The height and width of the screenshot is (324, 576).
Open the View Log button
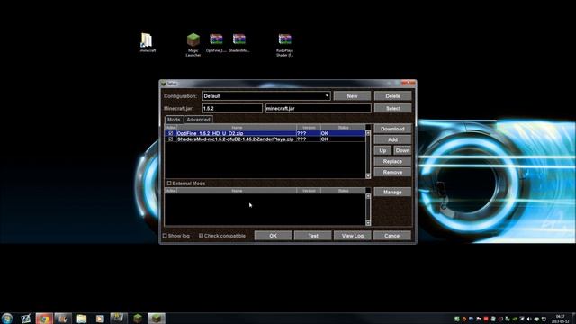(353, 236)
